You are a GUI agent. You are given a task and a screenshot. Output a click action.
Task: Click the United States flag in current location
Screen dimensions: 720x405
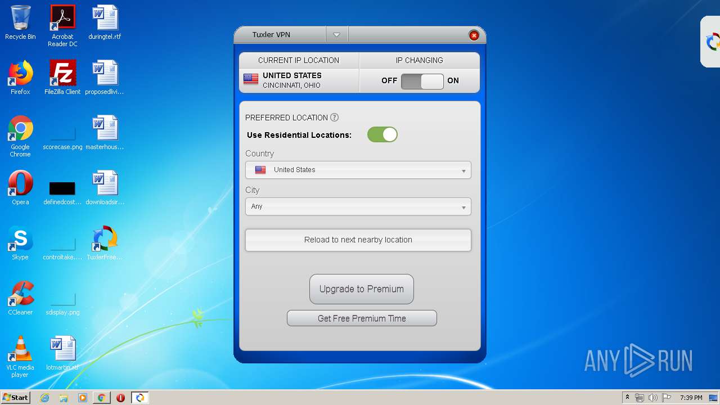[251, 79]
